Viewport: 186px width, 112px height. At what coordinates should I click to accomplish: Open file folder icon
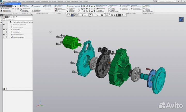(16, 6)
